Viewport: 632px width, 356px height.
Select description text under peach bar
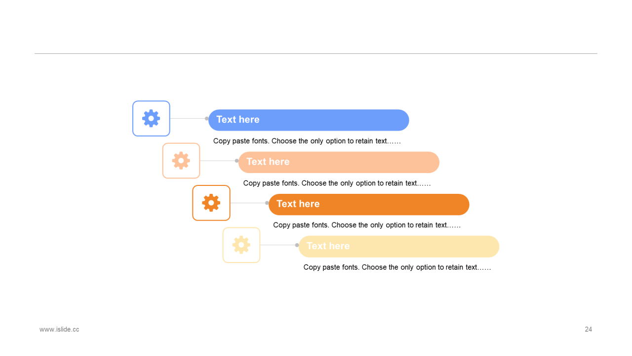click(337, 183)
